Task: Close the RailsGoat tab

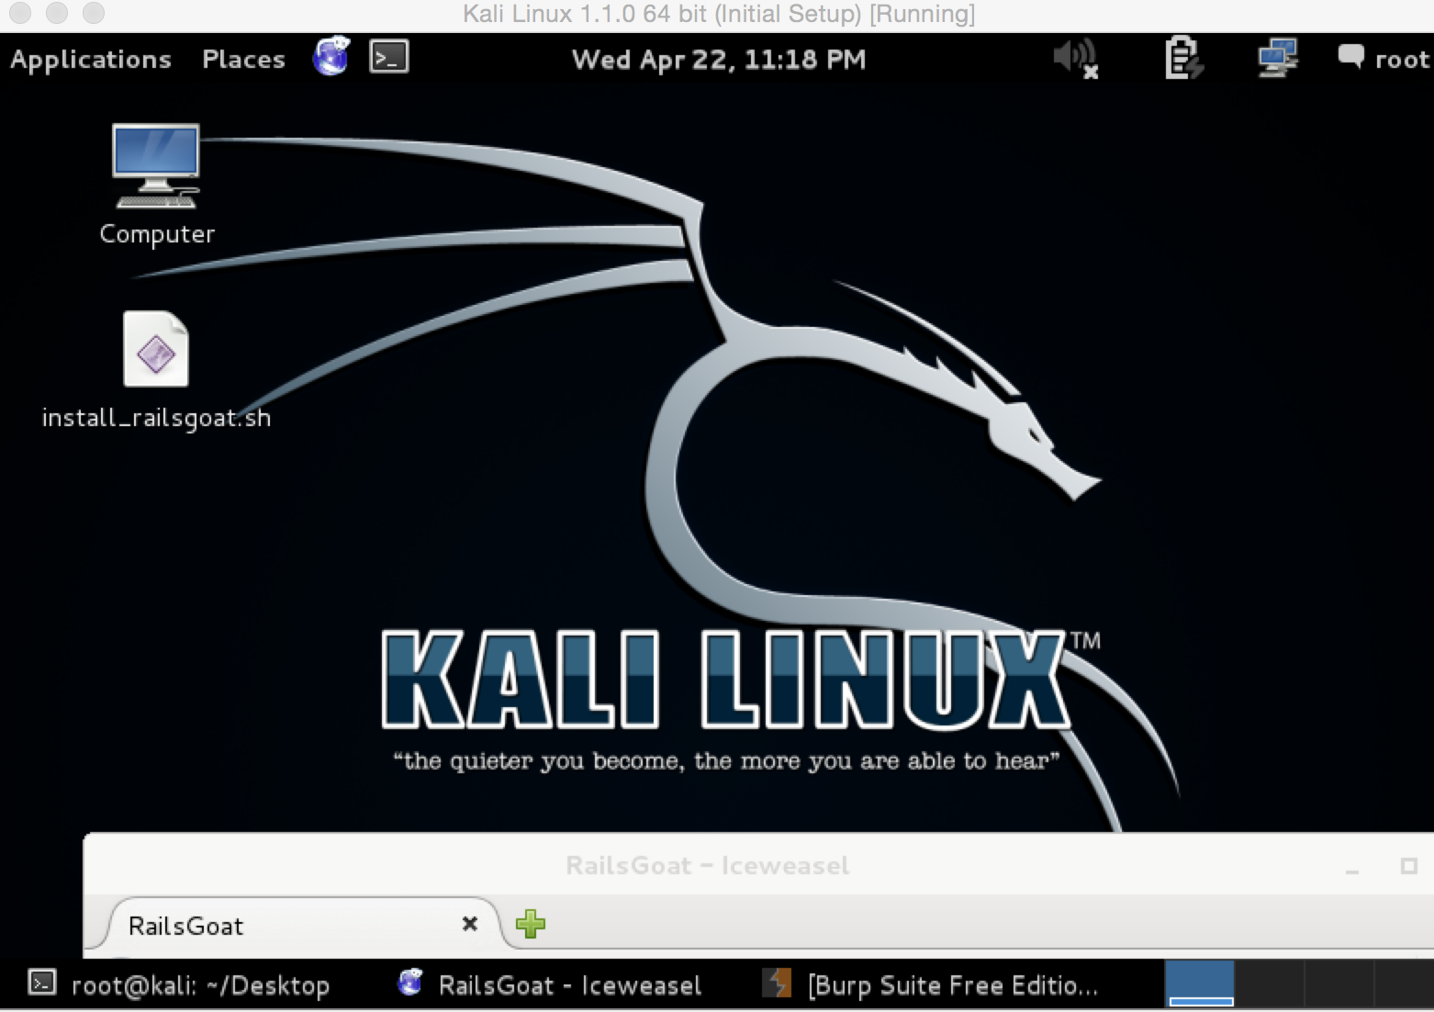Action: point(470,924)
